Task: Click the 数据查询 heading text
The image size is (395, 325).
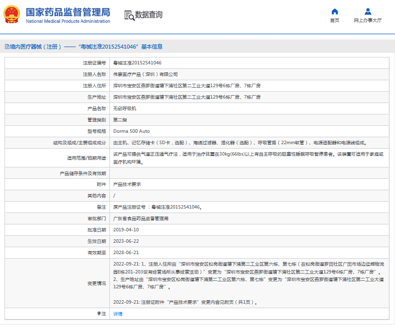Action: pyautogui.click(x=148, y=15)
